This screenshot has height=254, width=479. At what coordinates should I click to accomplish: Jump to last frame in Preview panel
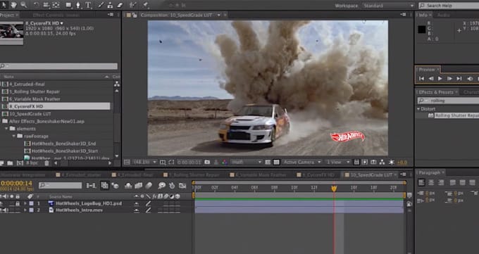click(459, 79)
